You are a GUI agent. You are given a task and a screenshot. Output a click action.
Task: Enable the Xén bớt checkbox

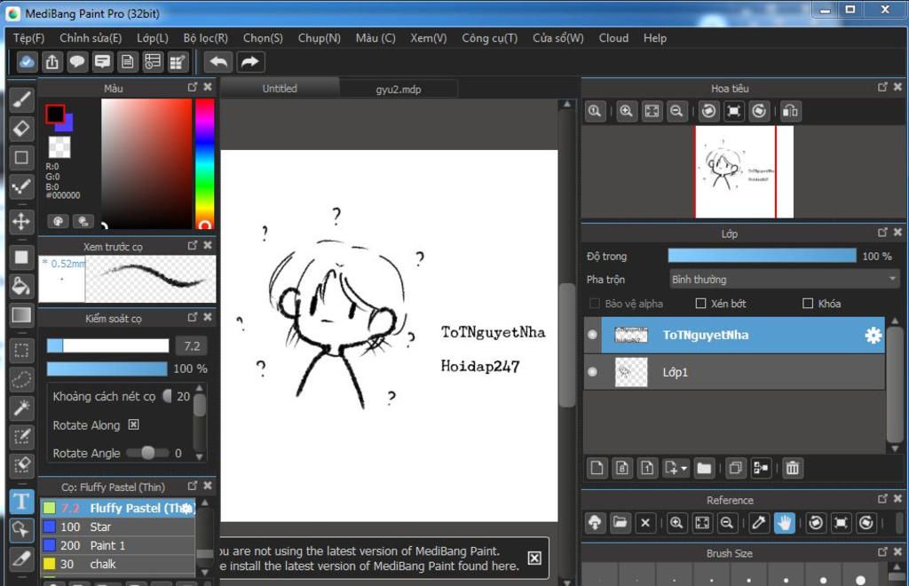pyautogui.click(x=701, y=303)
